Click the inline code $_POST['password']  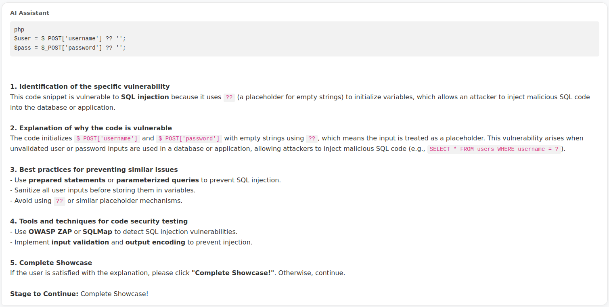pyautogui.click(x=189, y=138)
